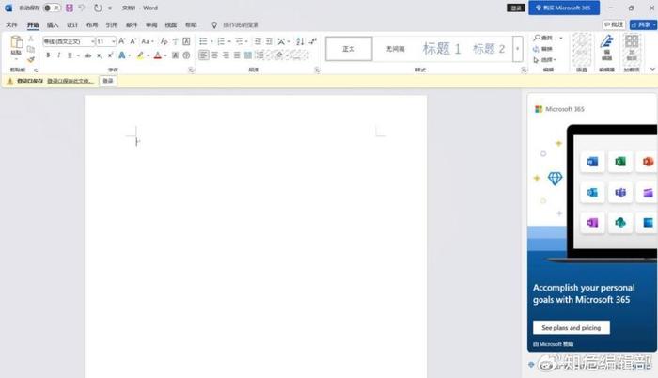Click the Redo arrow in title bar

click(x=98, y=8)
